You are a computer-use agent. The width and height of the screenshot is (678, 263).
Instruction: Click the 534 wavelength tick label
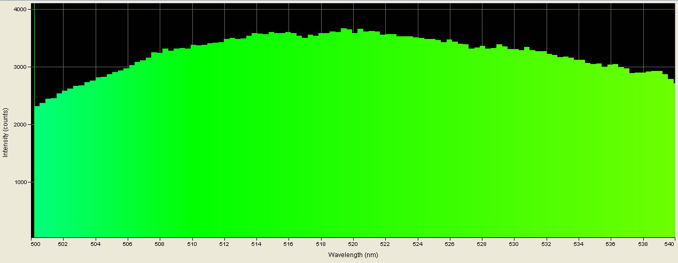578,245
